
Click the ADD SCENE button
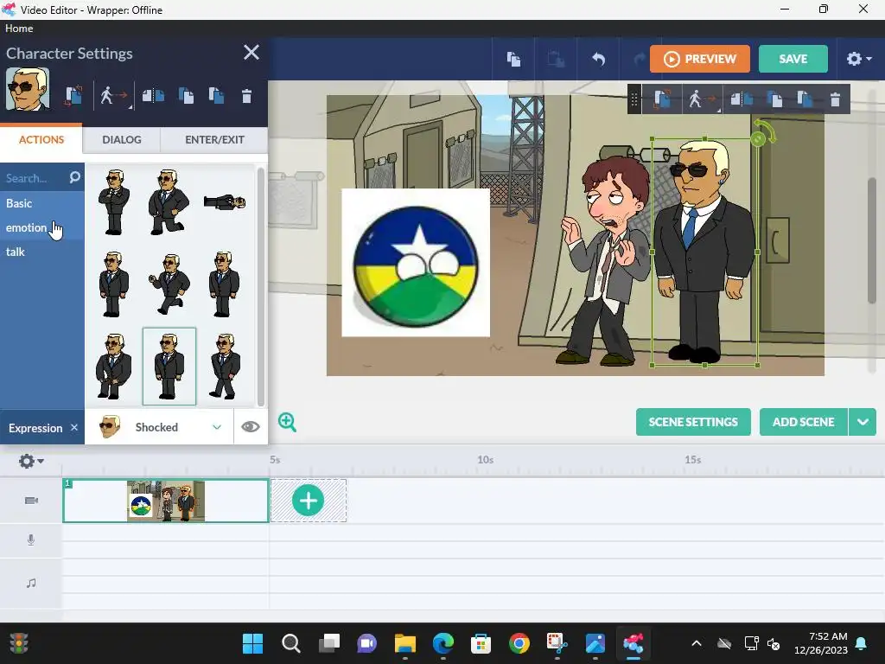pyautogui.click(x=803, y=422)
